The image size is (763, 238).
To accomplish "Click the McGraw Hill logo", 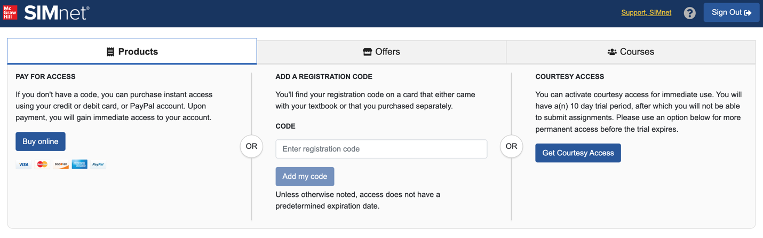I will point(10,12).
